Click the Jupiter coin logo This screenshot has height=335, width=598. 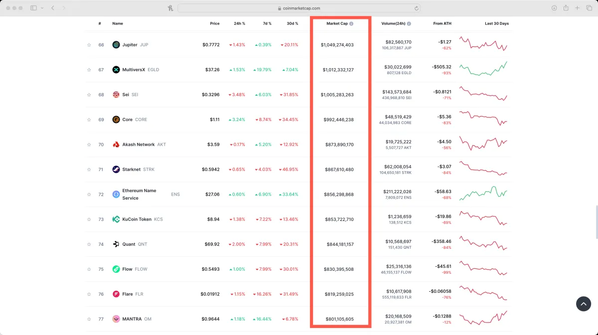click(116, 45)
